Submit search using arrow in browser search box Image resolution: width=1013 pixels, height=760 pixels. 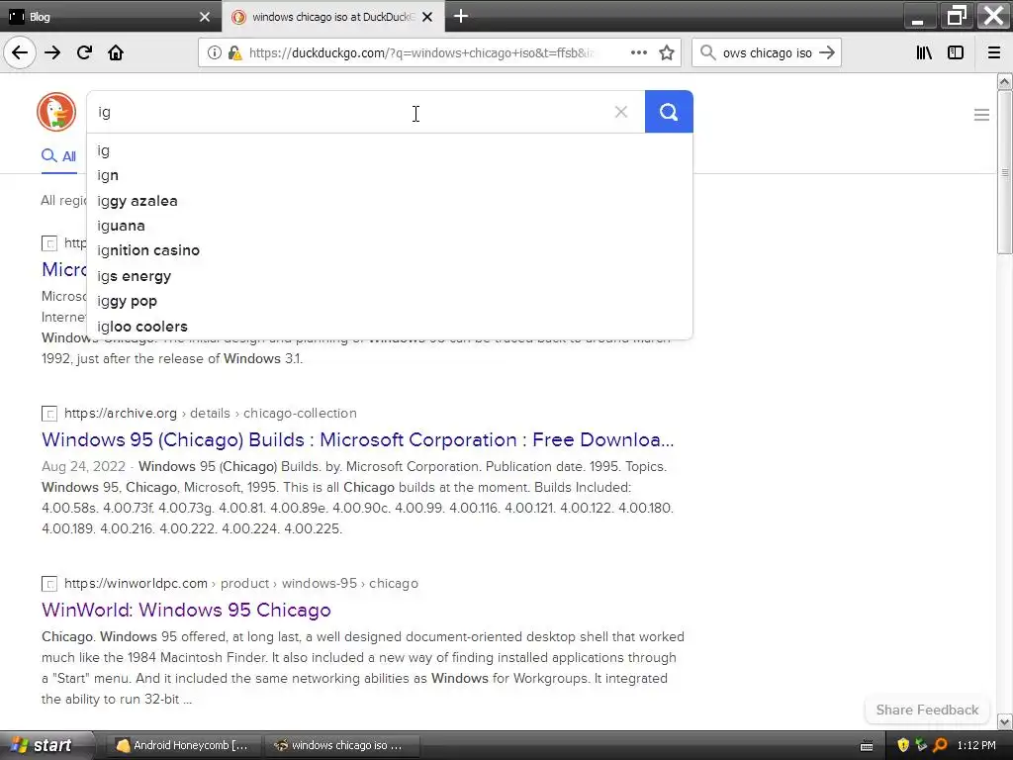pyautogui.click(x=827, y=53)
